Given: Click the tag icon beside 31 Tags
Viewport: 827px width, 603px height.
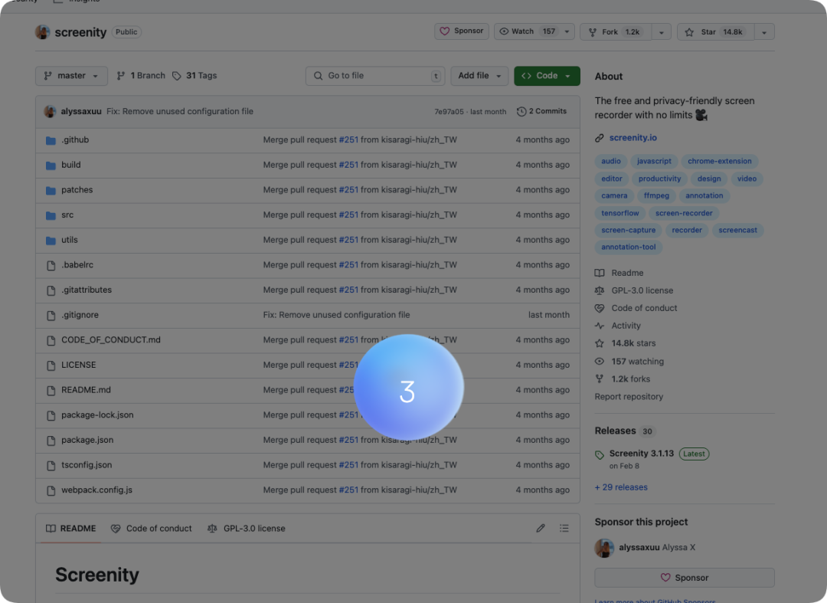Looking at the screenshot, I should pos(177,76).
